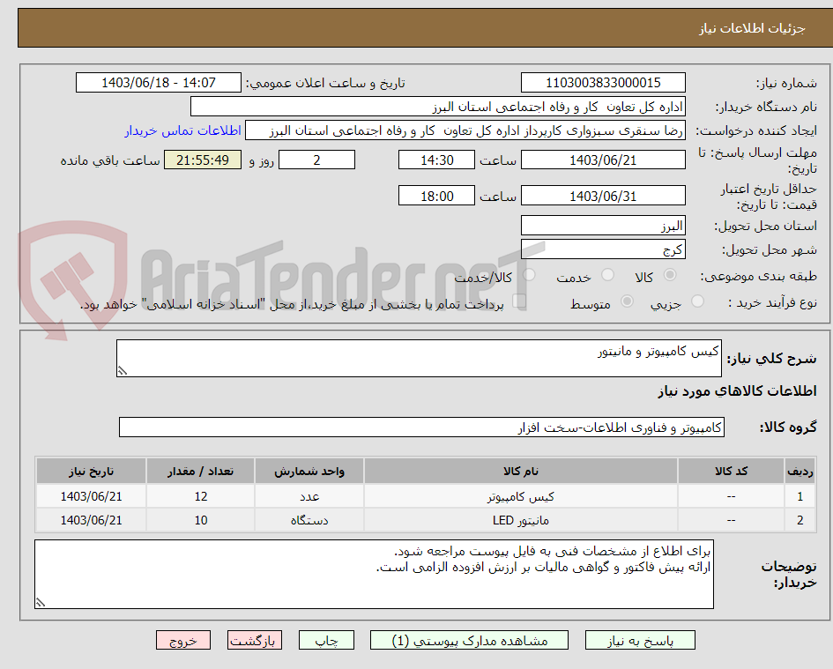Click the deadline time field 14:30
Viewport: 833px width, 669px height.
[436, 160]
